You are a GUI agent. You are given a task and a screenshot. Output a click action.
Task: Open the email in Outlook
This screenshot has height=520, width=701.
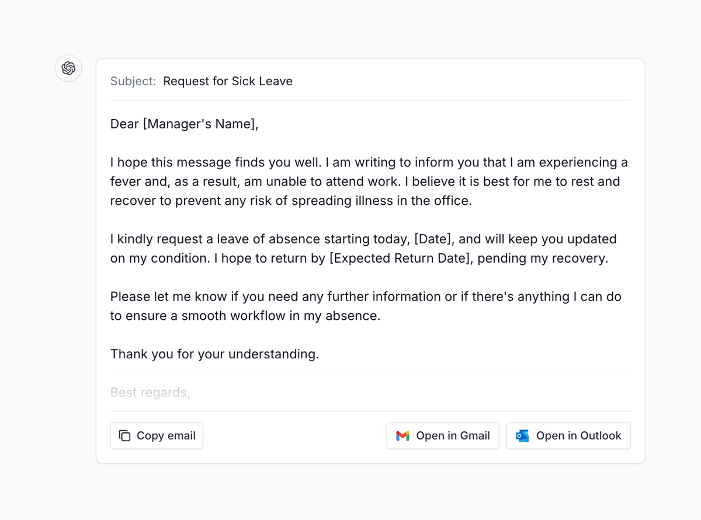[568, 435]
